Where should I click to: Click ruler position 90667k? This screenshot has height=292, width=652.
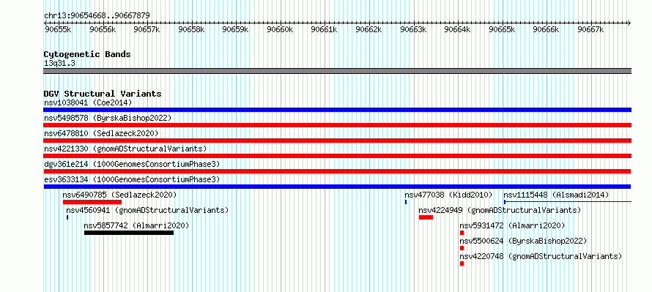(x=591, y=29)
